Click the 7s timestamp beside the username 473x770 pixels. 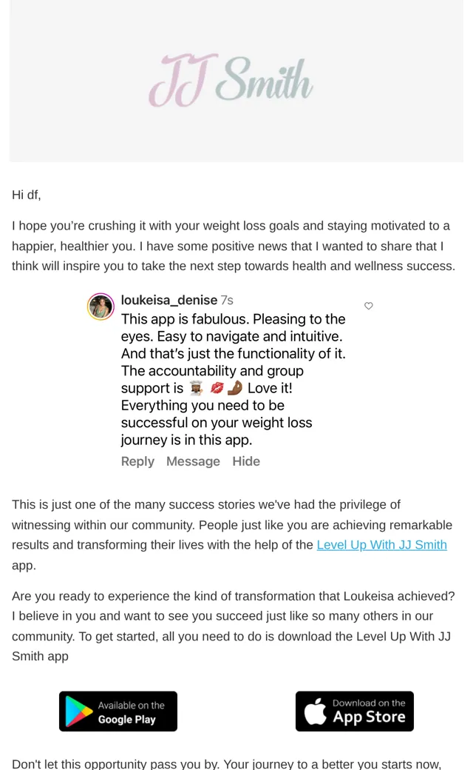(x=227, y=300)
